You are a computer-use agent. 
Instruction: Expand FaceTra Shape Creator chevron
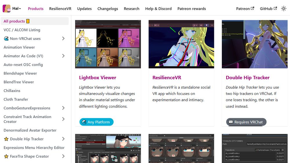(63, 156)
